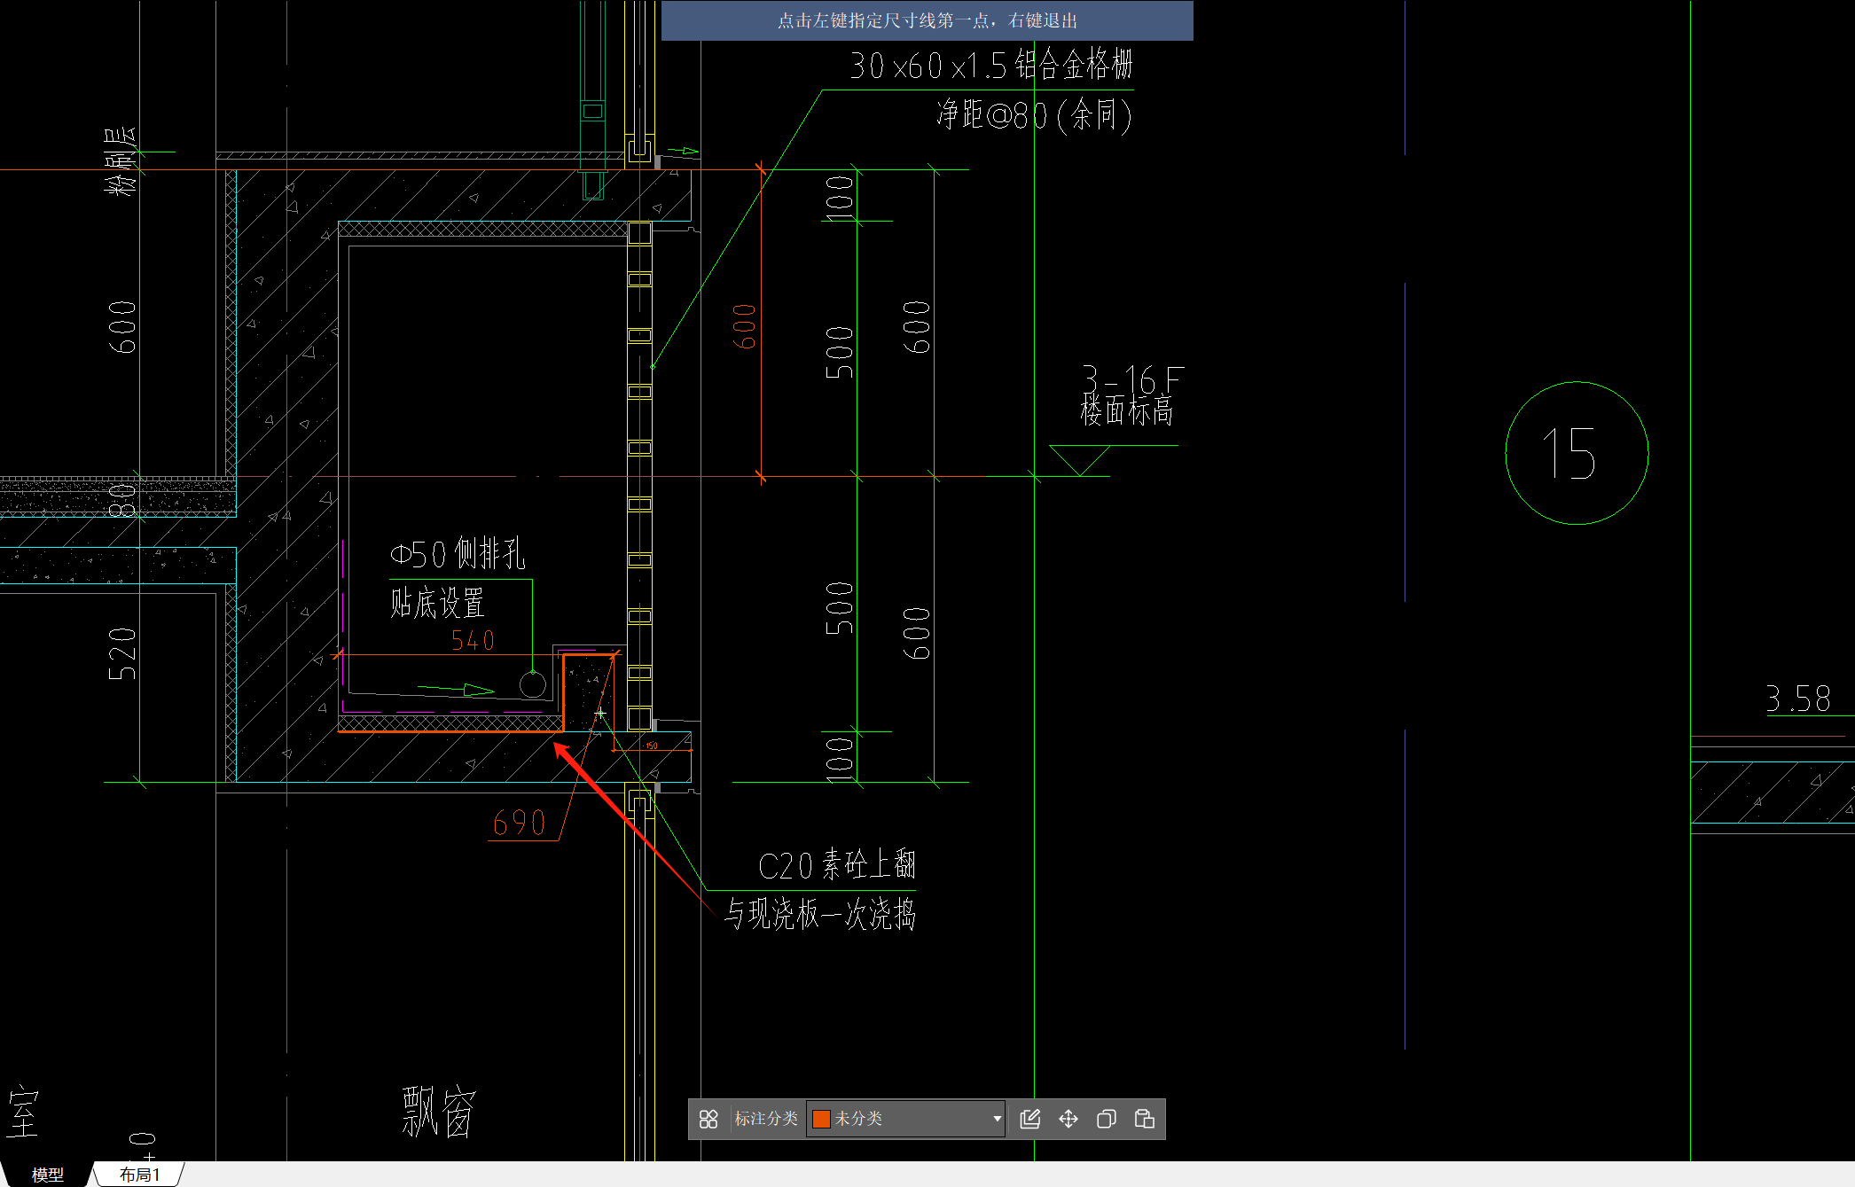Click the '3-16F' floor label
Image resolution: width=1855 pixels, height=1187 pixels.
(1132, 379)
